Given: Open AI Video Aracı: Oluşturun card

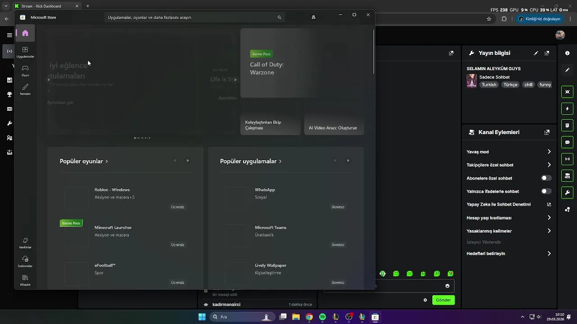Looking at the screenshot, I should click(334, 117).
